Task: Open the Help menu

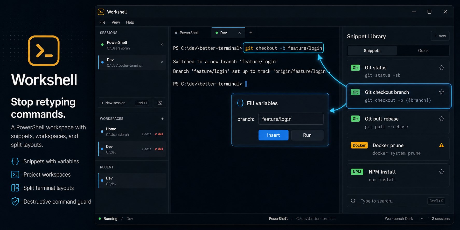Action: coord(130,22)
